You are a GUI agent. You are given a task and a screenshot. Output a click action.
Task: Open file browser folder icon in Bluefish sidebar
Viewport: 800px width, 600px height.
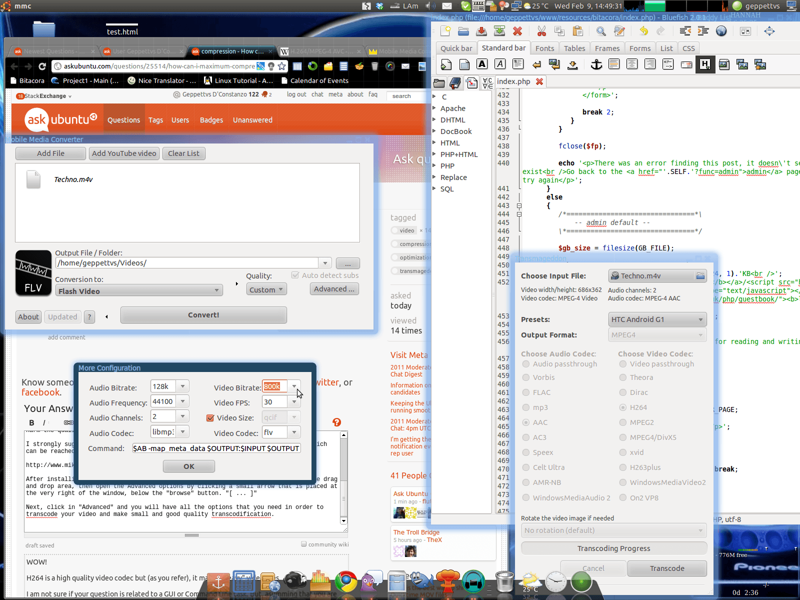pos(438,83)
